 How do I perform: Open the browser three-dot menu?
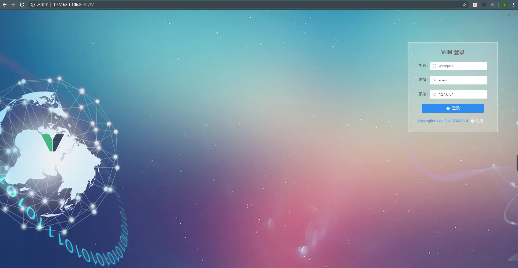[513, 5]
